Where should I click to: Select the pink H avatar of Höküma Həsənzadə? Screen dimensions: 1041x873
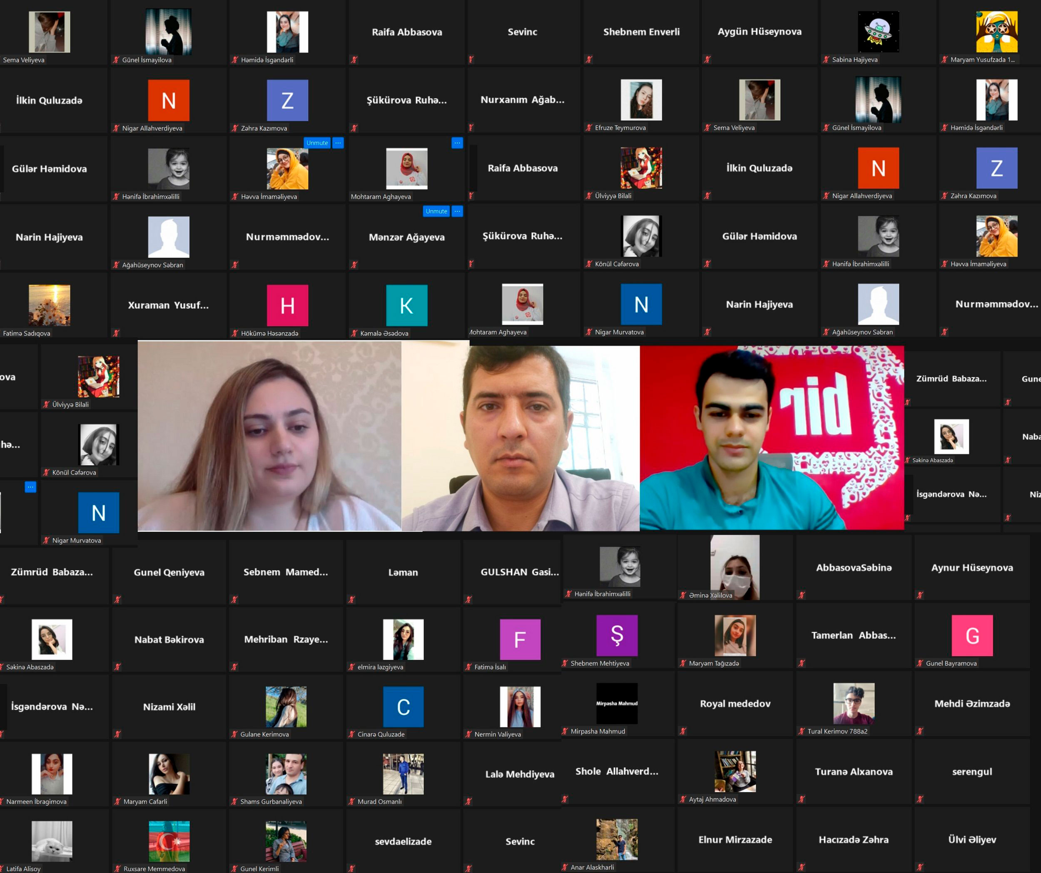(x=287, y=305)
